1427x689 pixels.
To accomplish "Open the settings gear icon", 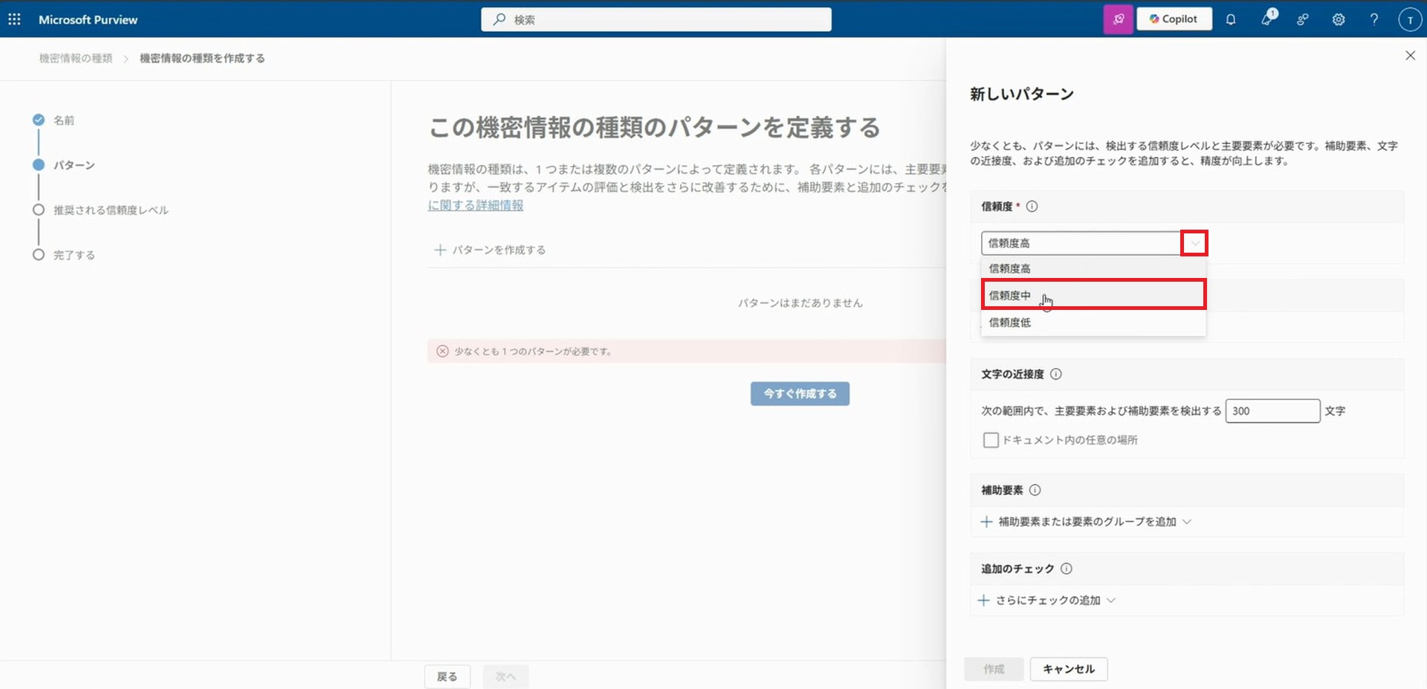I will click(x=1338, y=19).
